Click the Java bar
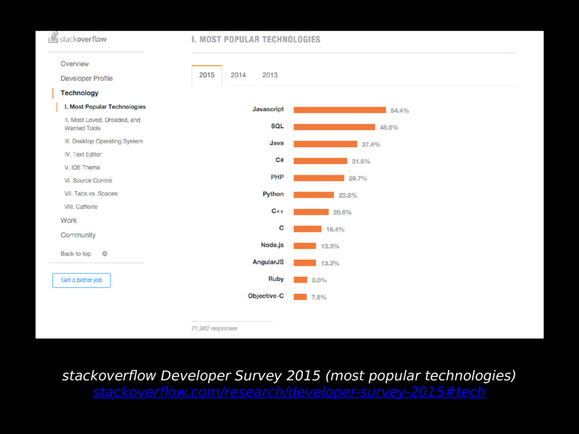The width and height of the screenshot is (579, 434). [x=325, y=144]
